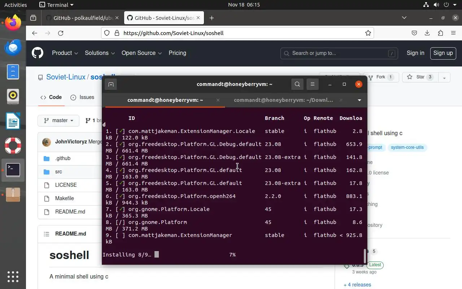Open the Firefox downloads icon
This screenshot has height=289, width=462.
[x=427, y=33]
